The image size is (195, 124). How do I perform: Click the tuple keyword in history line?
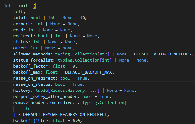coord(42,91)
